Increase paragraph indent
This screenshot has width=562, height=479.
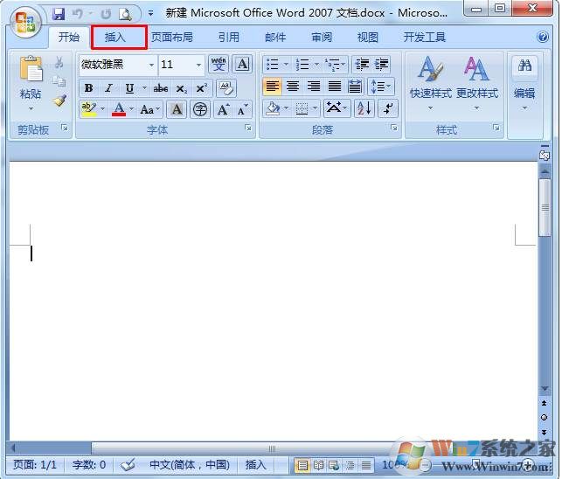point(381,65)
